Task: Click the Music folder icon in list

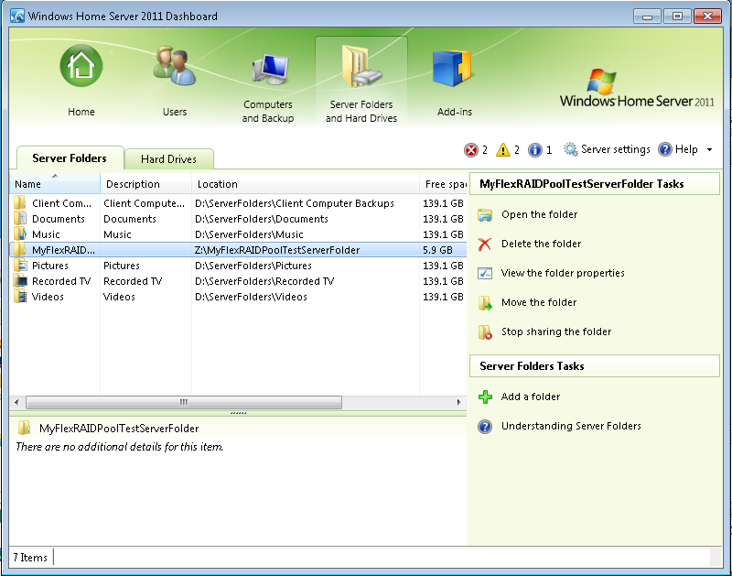Action: (20, 234)
